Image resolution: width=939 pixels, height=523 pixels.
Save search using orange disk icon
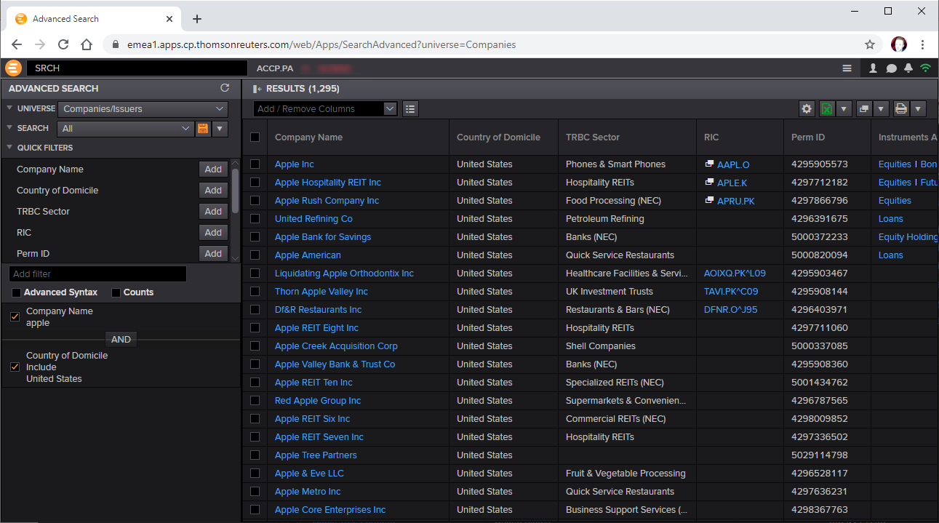pos(203,129)
